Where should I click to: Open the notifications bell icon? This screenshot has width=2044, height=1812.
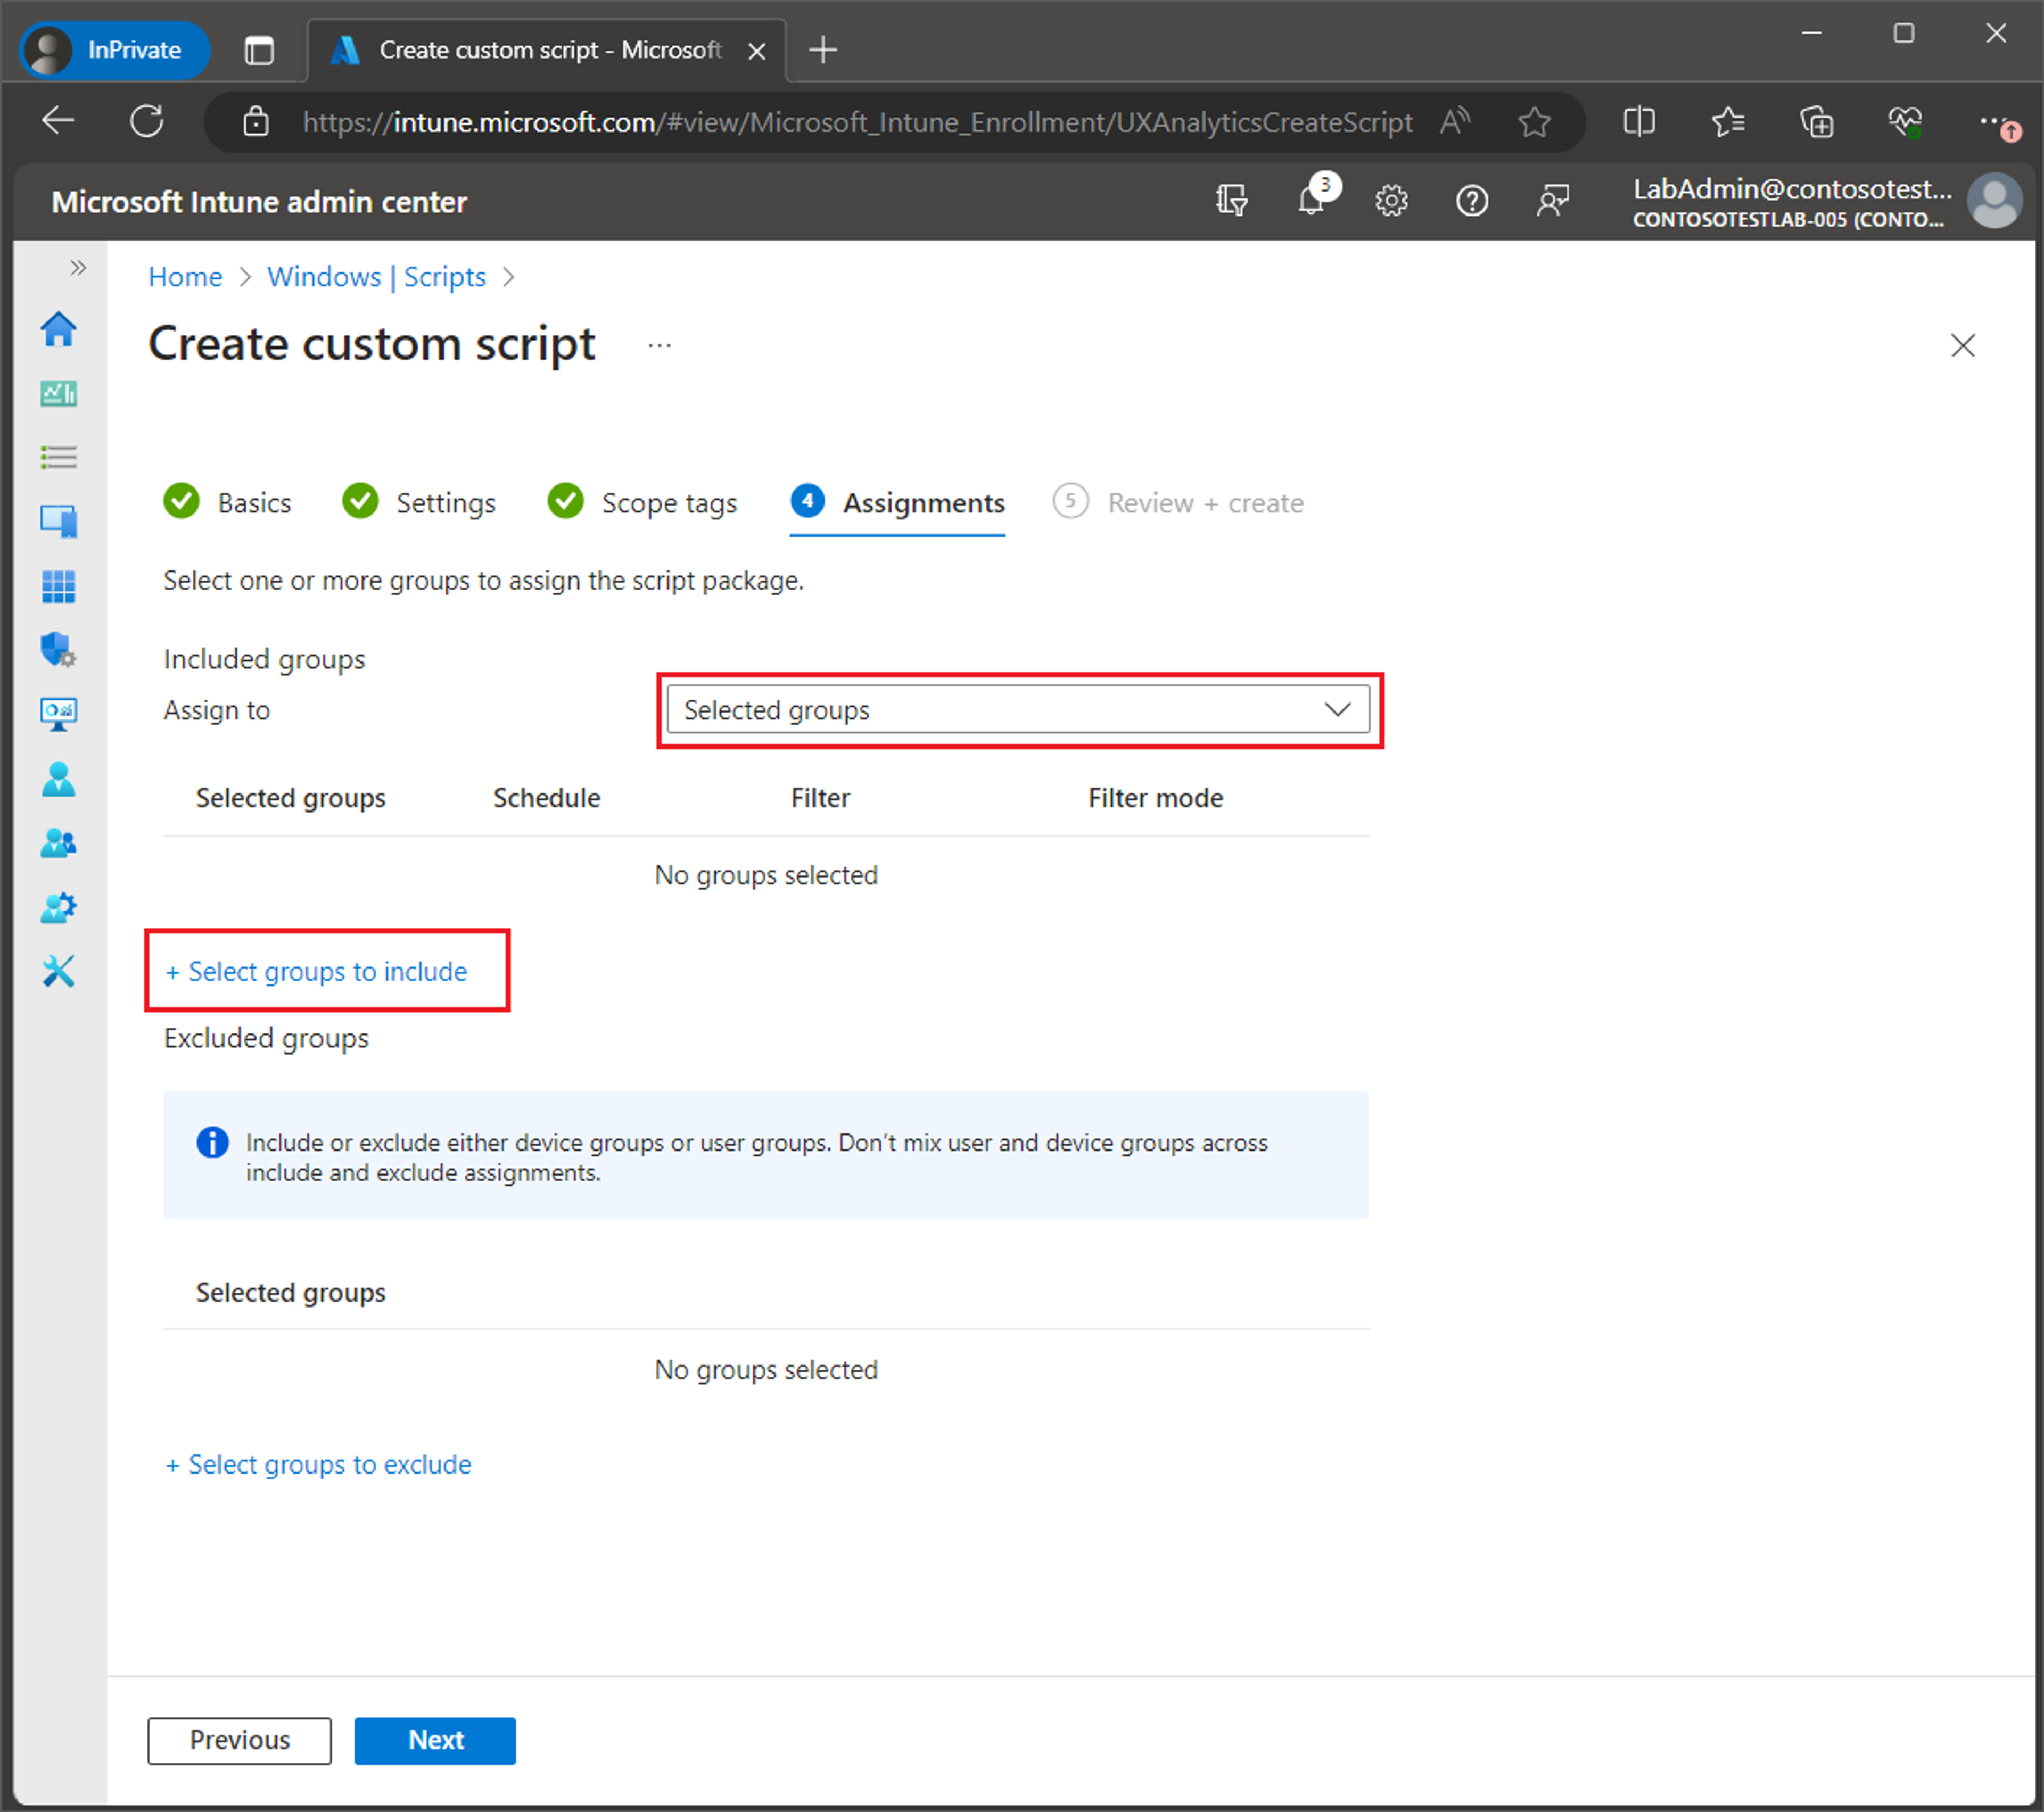tap(1311, 201)
